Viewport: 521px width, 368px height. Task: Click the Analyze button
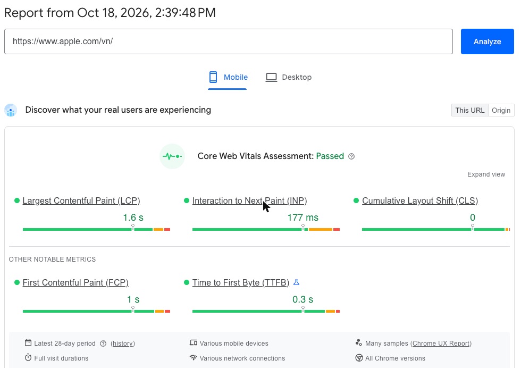pyautogui.click(x=487, y=41)
